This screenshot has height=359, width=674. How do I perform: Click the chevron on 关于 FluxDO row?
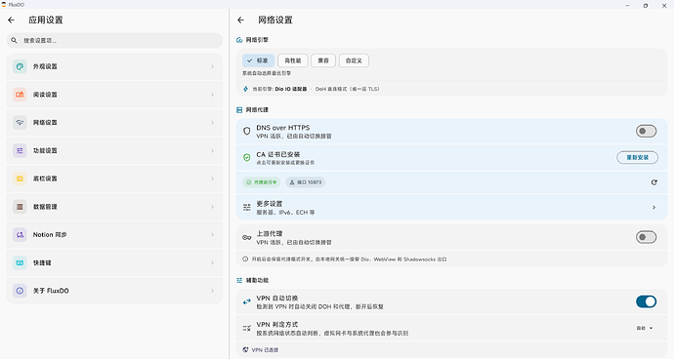click(212, 291)
